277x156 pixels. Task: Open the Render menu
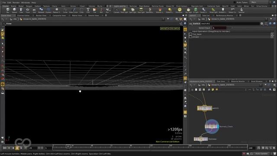pos(16,3)
